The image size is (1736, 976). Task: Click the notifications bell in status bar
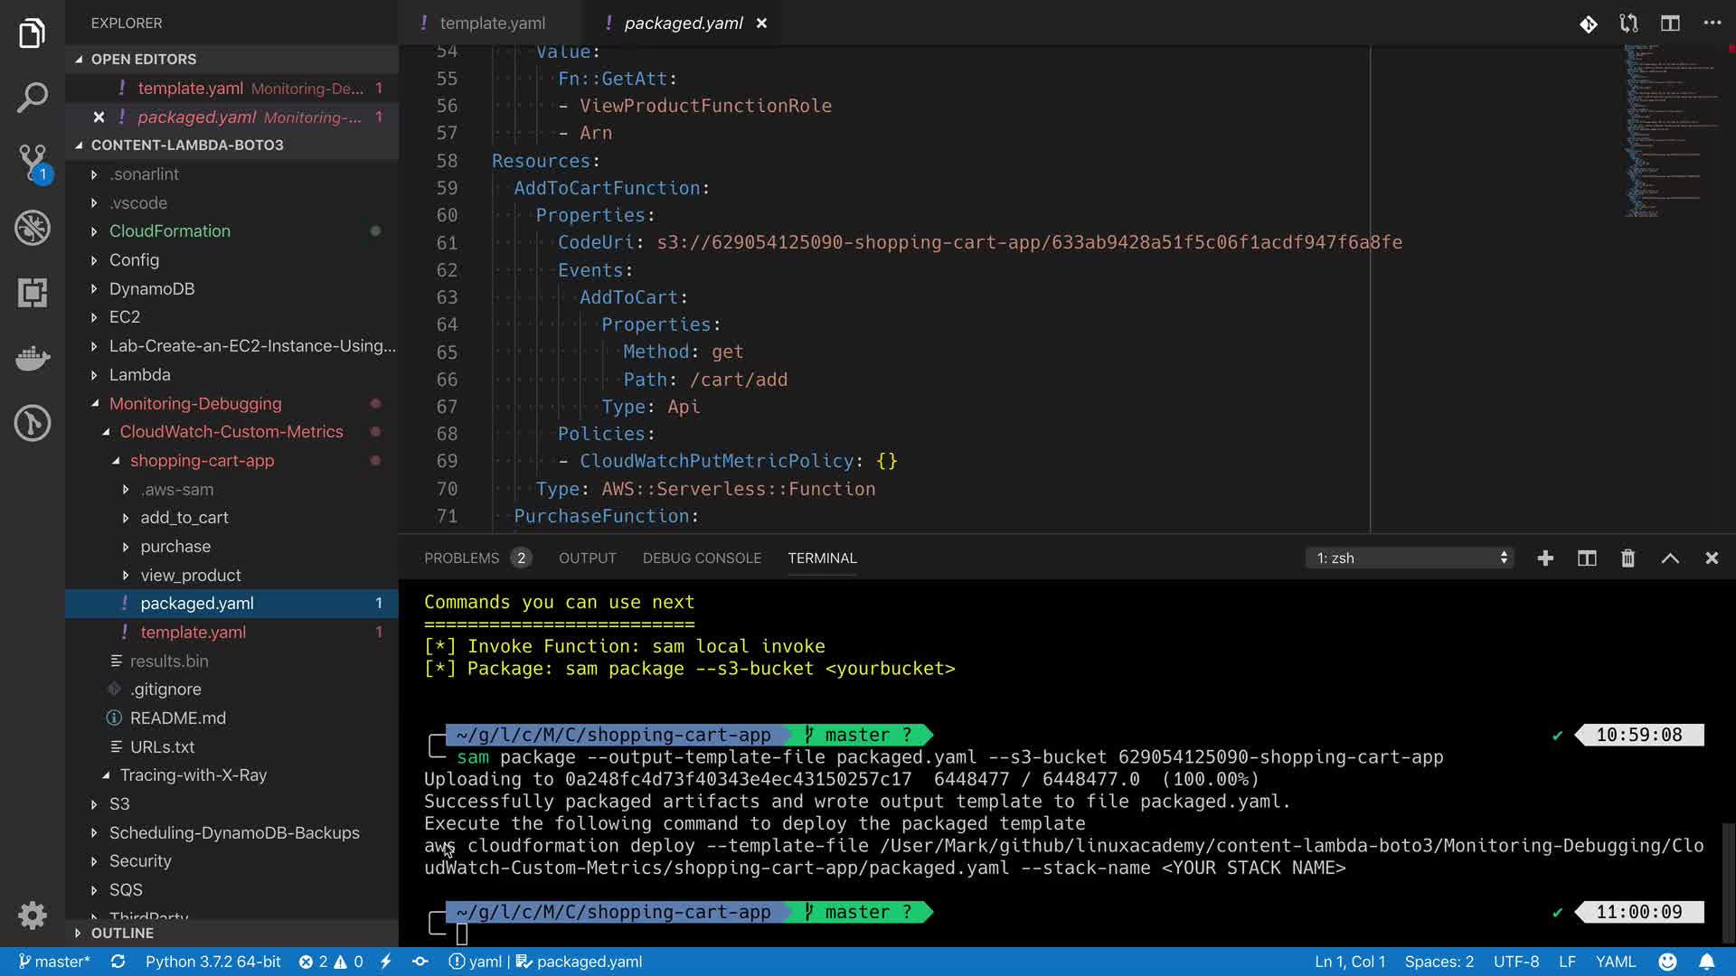point(1706,962)
